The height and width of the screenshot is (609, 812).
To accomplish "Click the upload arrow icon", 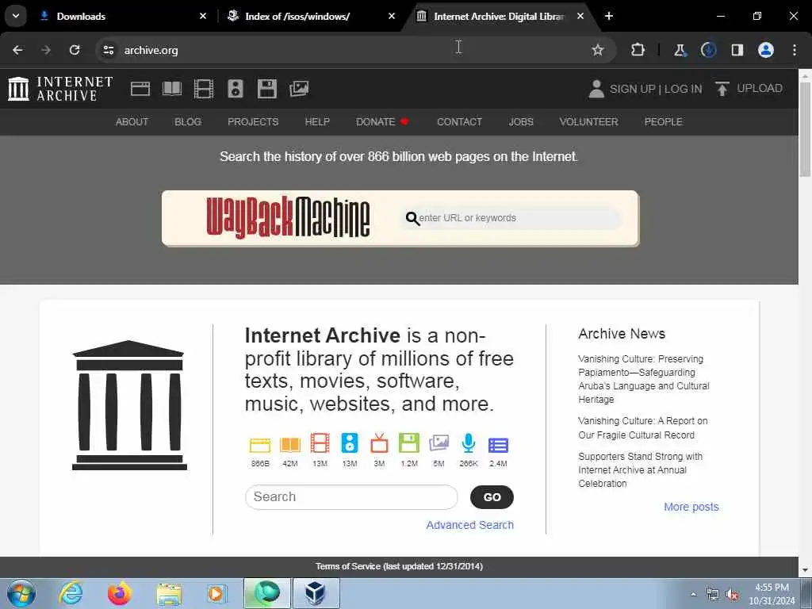I will [x=722, y=89].
